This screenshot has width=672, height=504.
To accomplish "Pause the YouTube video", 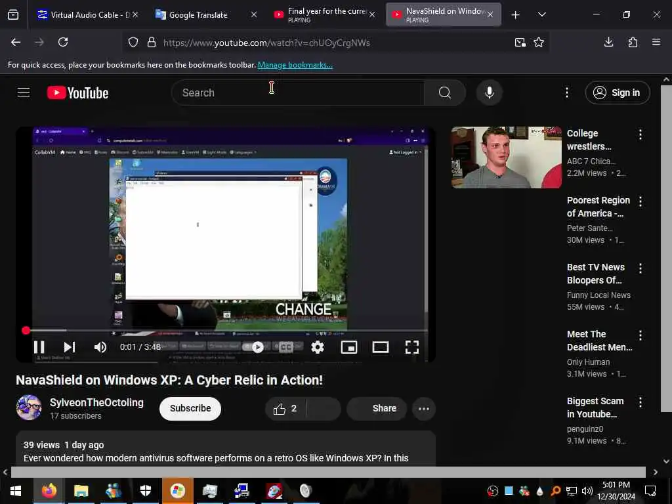I will click(39, 346).
